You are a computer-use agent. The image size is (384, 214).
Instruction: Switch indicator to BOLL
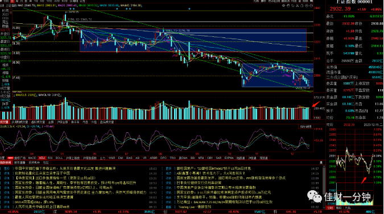[x=59, y=158]
